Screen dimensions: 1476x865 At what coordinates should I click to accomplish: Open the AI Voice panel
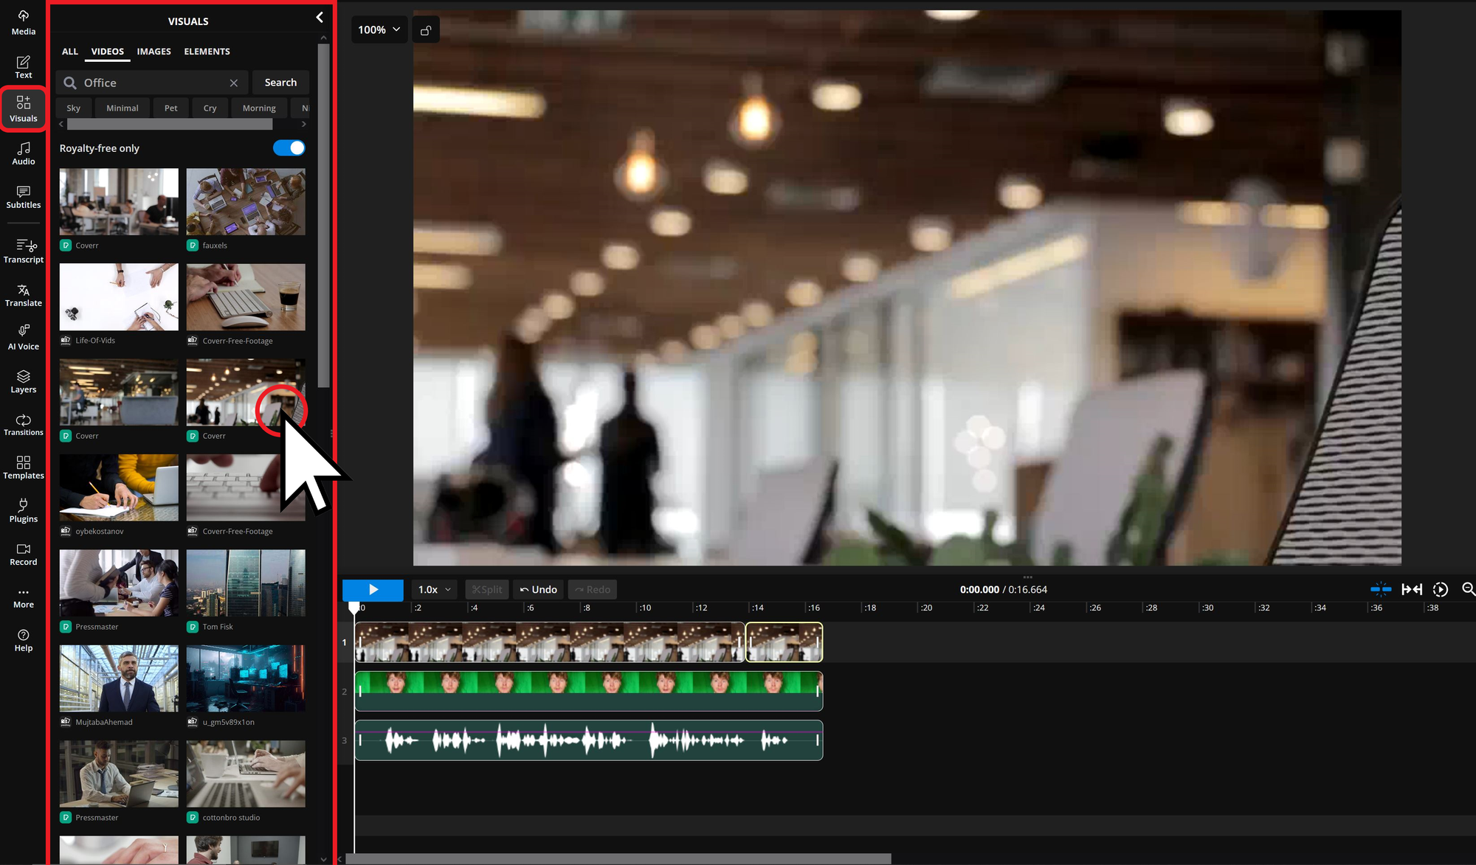(23, 337)
